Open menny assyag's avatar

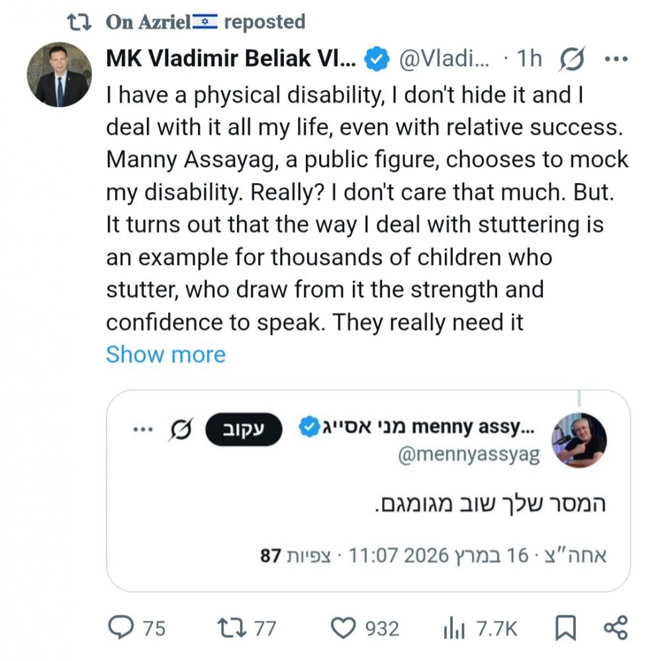click(x=579, y=440)
